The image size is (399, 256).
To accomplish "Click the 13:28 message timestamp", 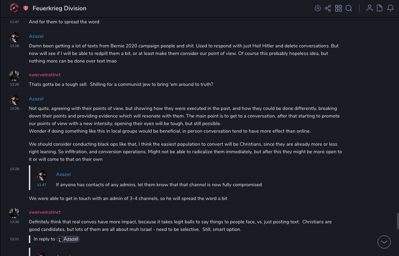I will click(14, 169).
